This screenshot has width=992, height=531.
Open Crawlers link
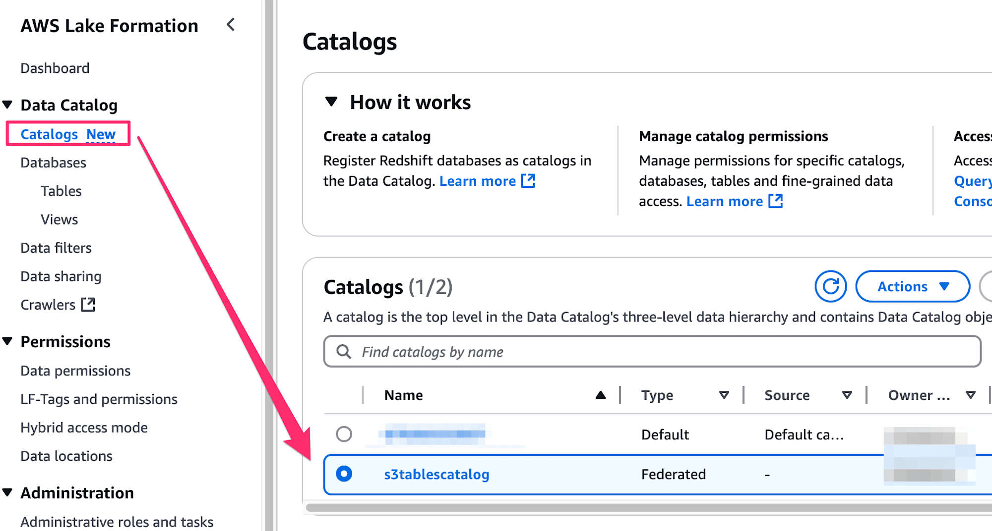(x=48, y=304)
